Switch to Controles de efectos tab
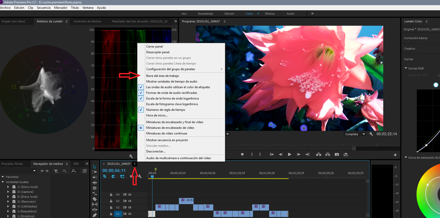Screen dimensions: 440x218 tap(87, 21)
